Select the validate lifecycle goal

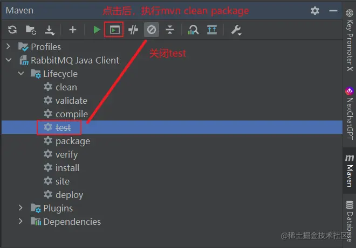(x=71, y=101)
